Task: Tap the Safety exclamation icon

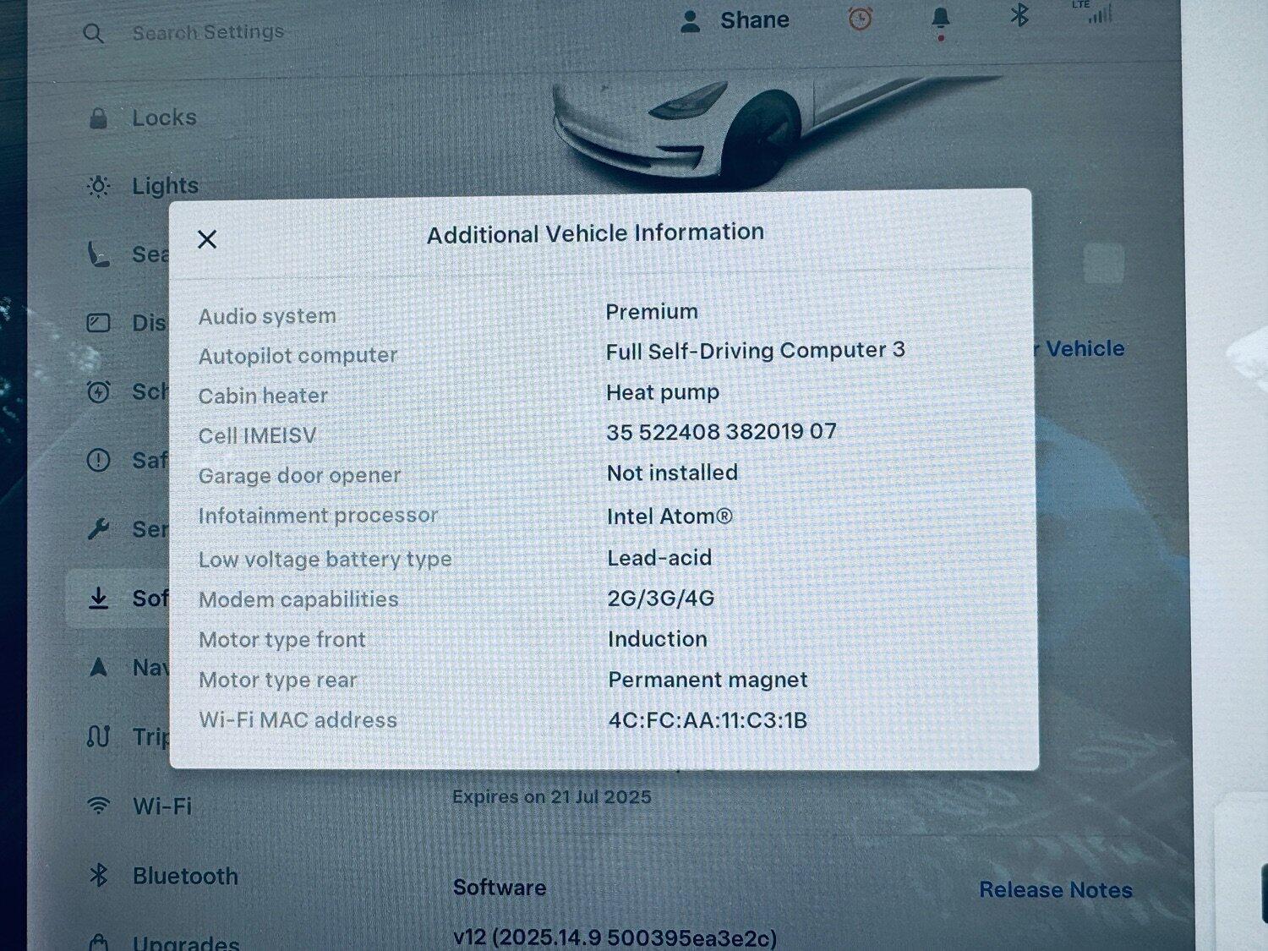Action: [99, 460]
